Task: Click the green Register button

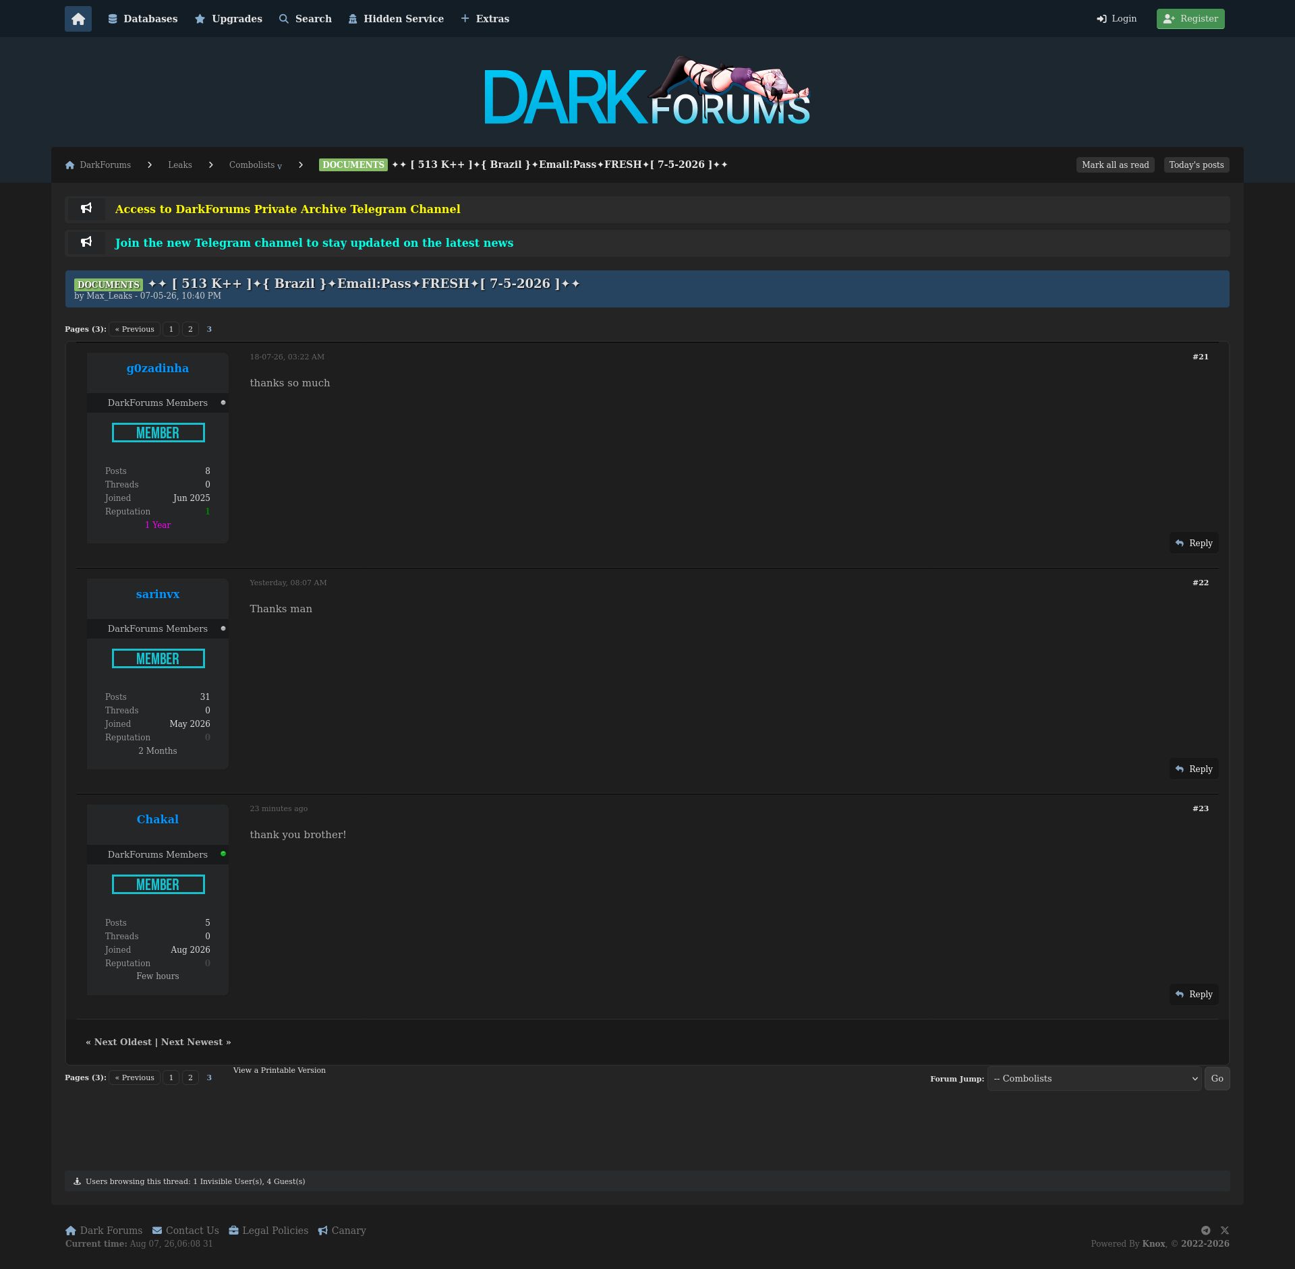Action: point(1190,19)
